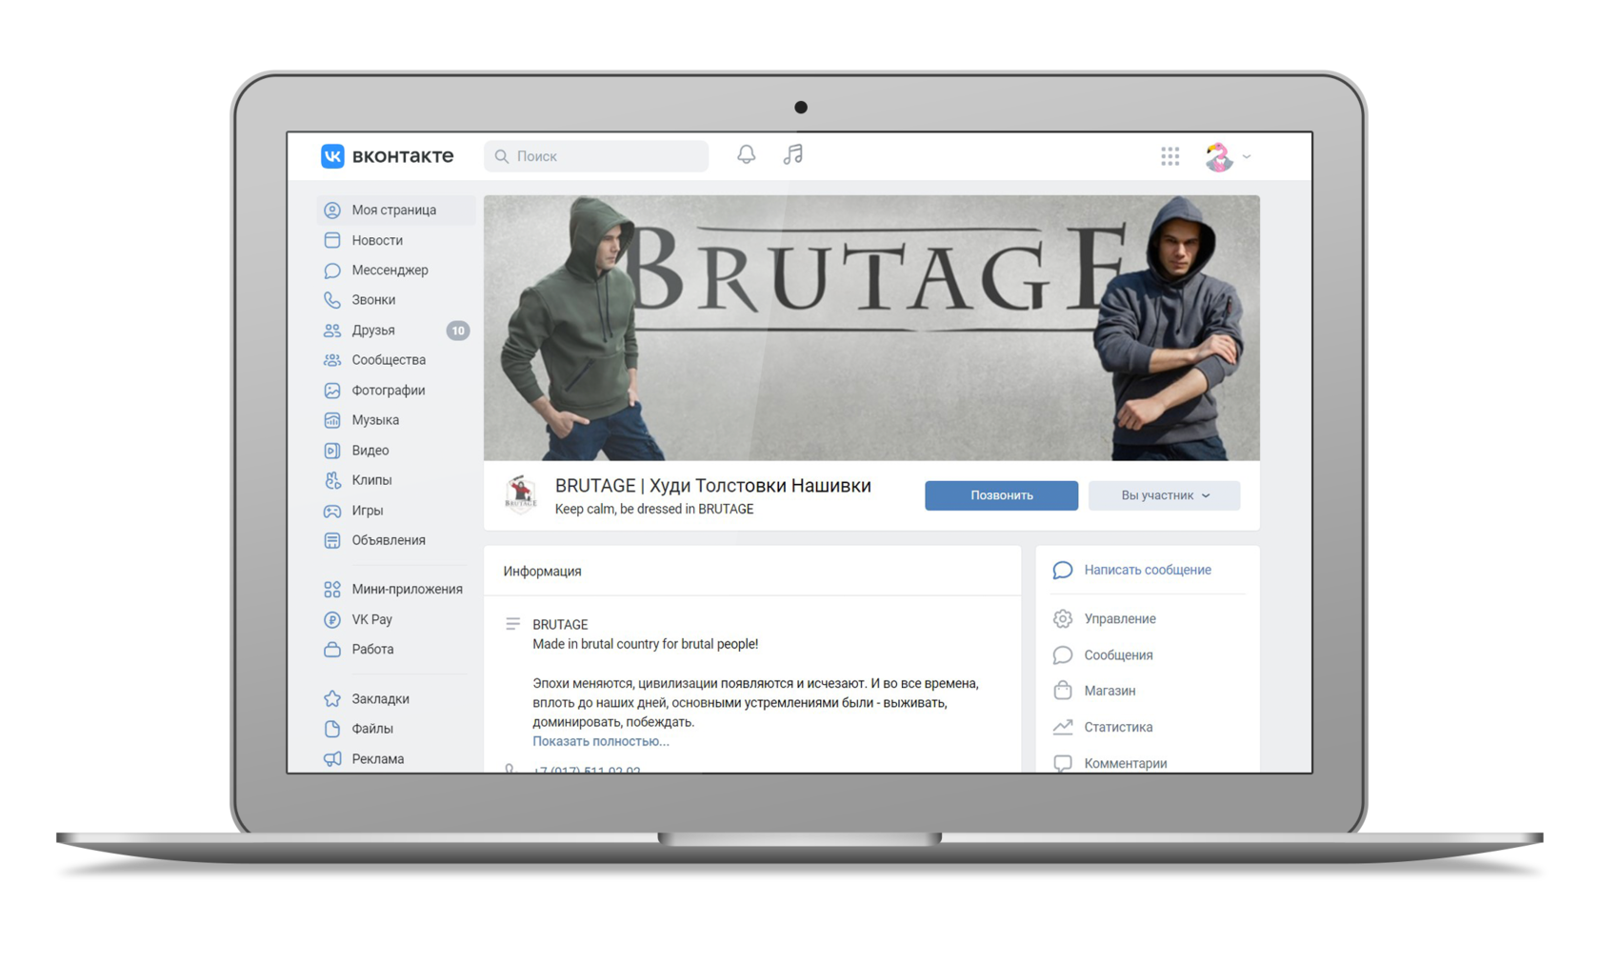Click the VK logo icon
The image size is (1600, 965).
[332, 156]
